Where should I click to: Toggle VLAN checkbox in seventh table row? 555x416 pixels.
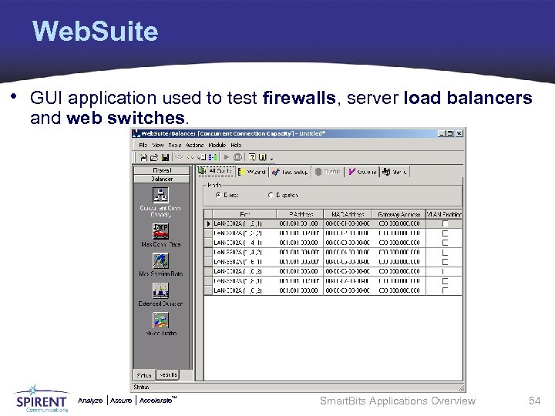pos(445,281)
